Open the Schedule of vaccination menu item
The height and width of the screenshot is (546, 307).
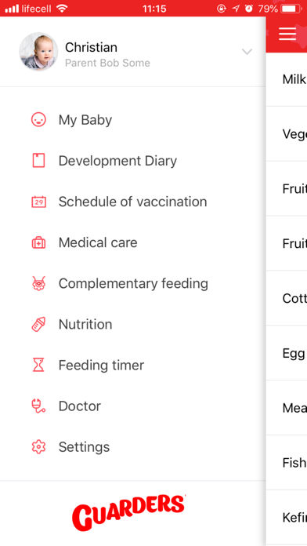pyautogui.click(x=133, y=202)
